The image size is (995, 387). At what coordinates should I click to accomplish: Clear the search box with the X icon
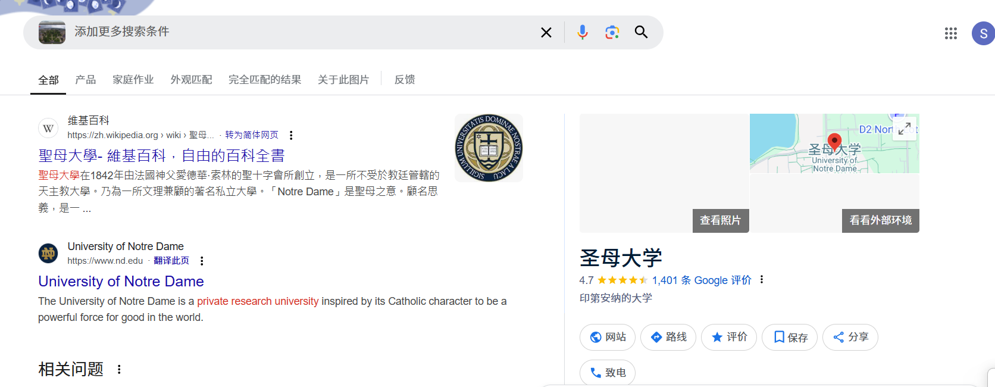tap(546, 32)
